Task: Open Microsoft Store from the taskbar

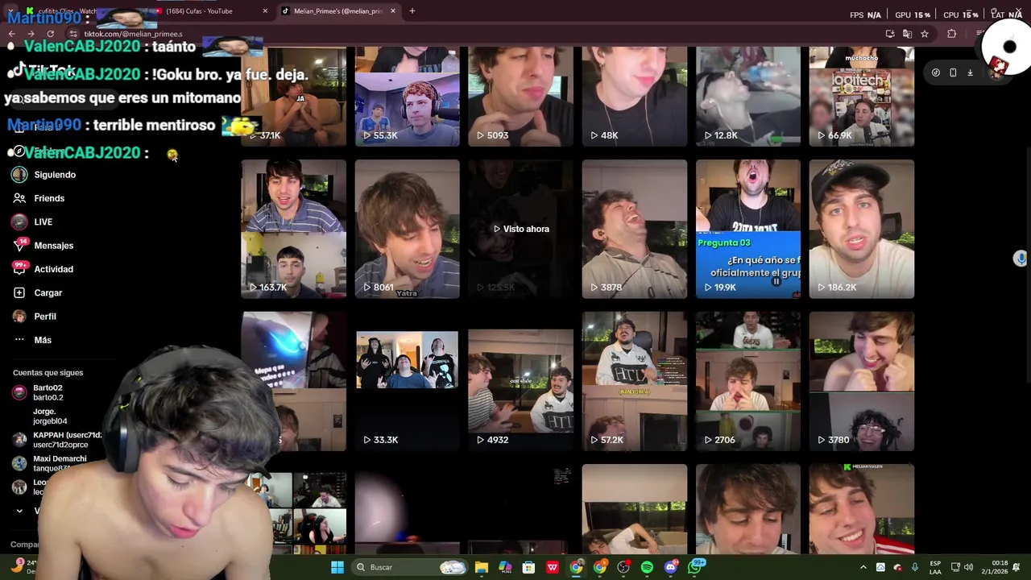Action: click(x=528, y=567)
